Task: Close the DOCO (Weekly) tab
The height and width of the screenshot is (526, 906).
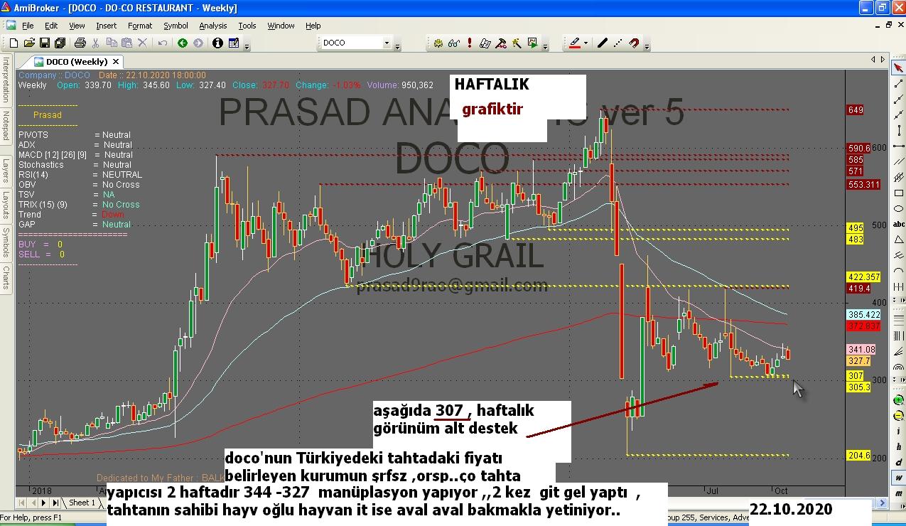Action: pyautogui.click(x=116, y=62)
